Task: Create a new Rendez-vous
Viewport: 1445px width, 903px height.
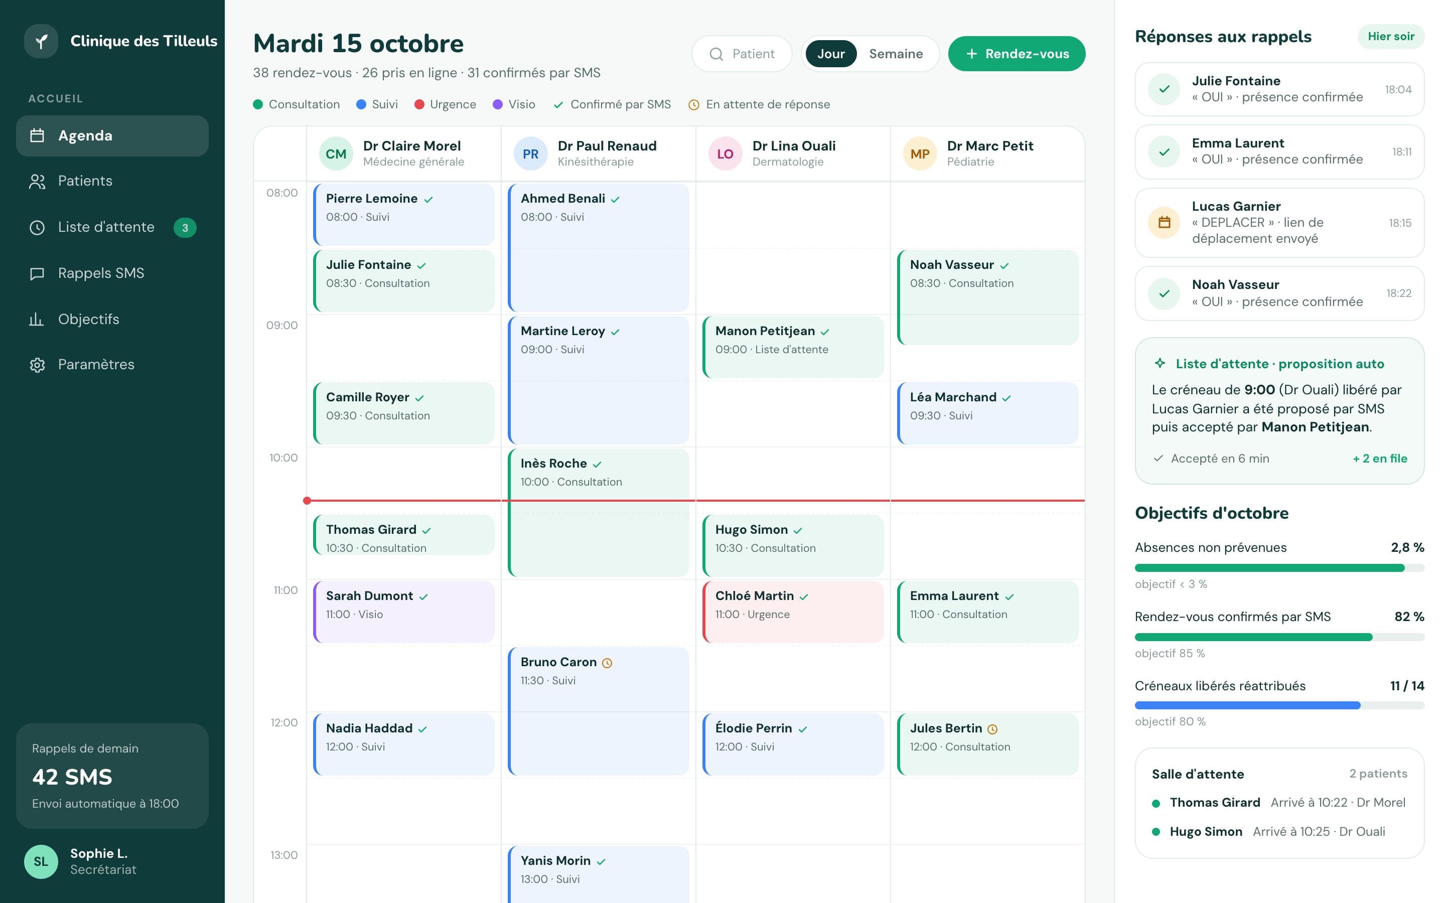Action: pyautogui.click(x=1017, y=54)
